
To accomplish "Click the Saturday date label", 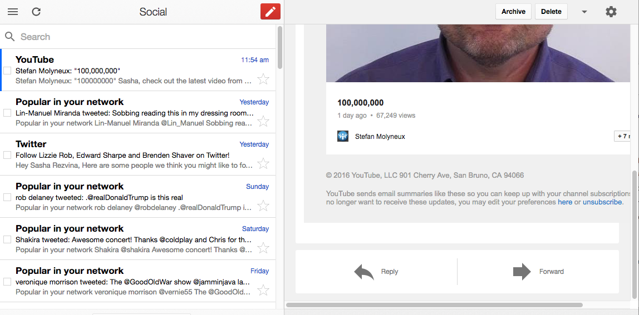I will coord(255,229).
